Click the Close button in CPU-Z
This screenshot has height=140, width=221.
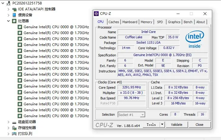(x=199, y=125)
